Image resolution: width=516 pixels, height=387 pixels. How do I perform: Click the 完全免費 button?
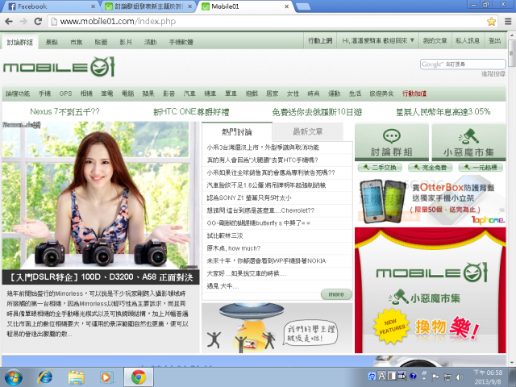[431, 168]
